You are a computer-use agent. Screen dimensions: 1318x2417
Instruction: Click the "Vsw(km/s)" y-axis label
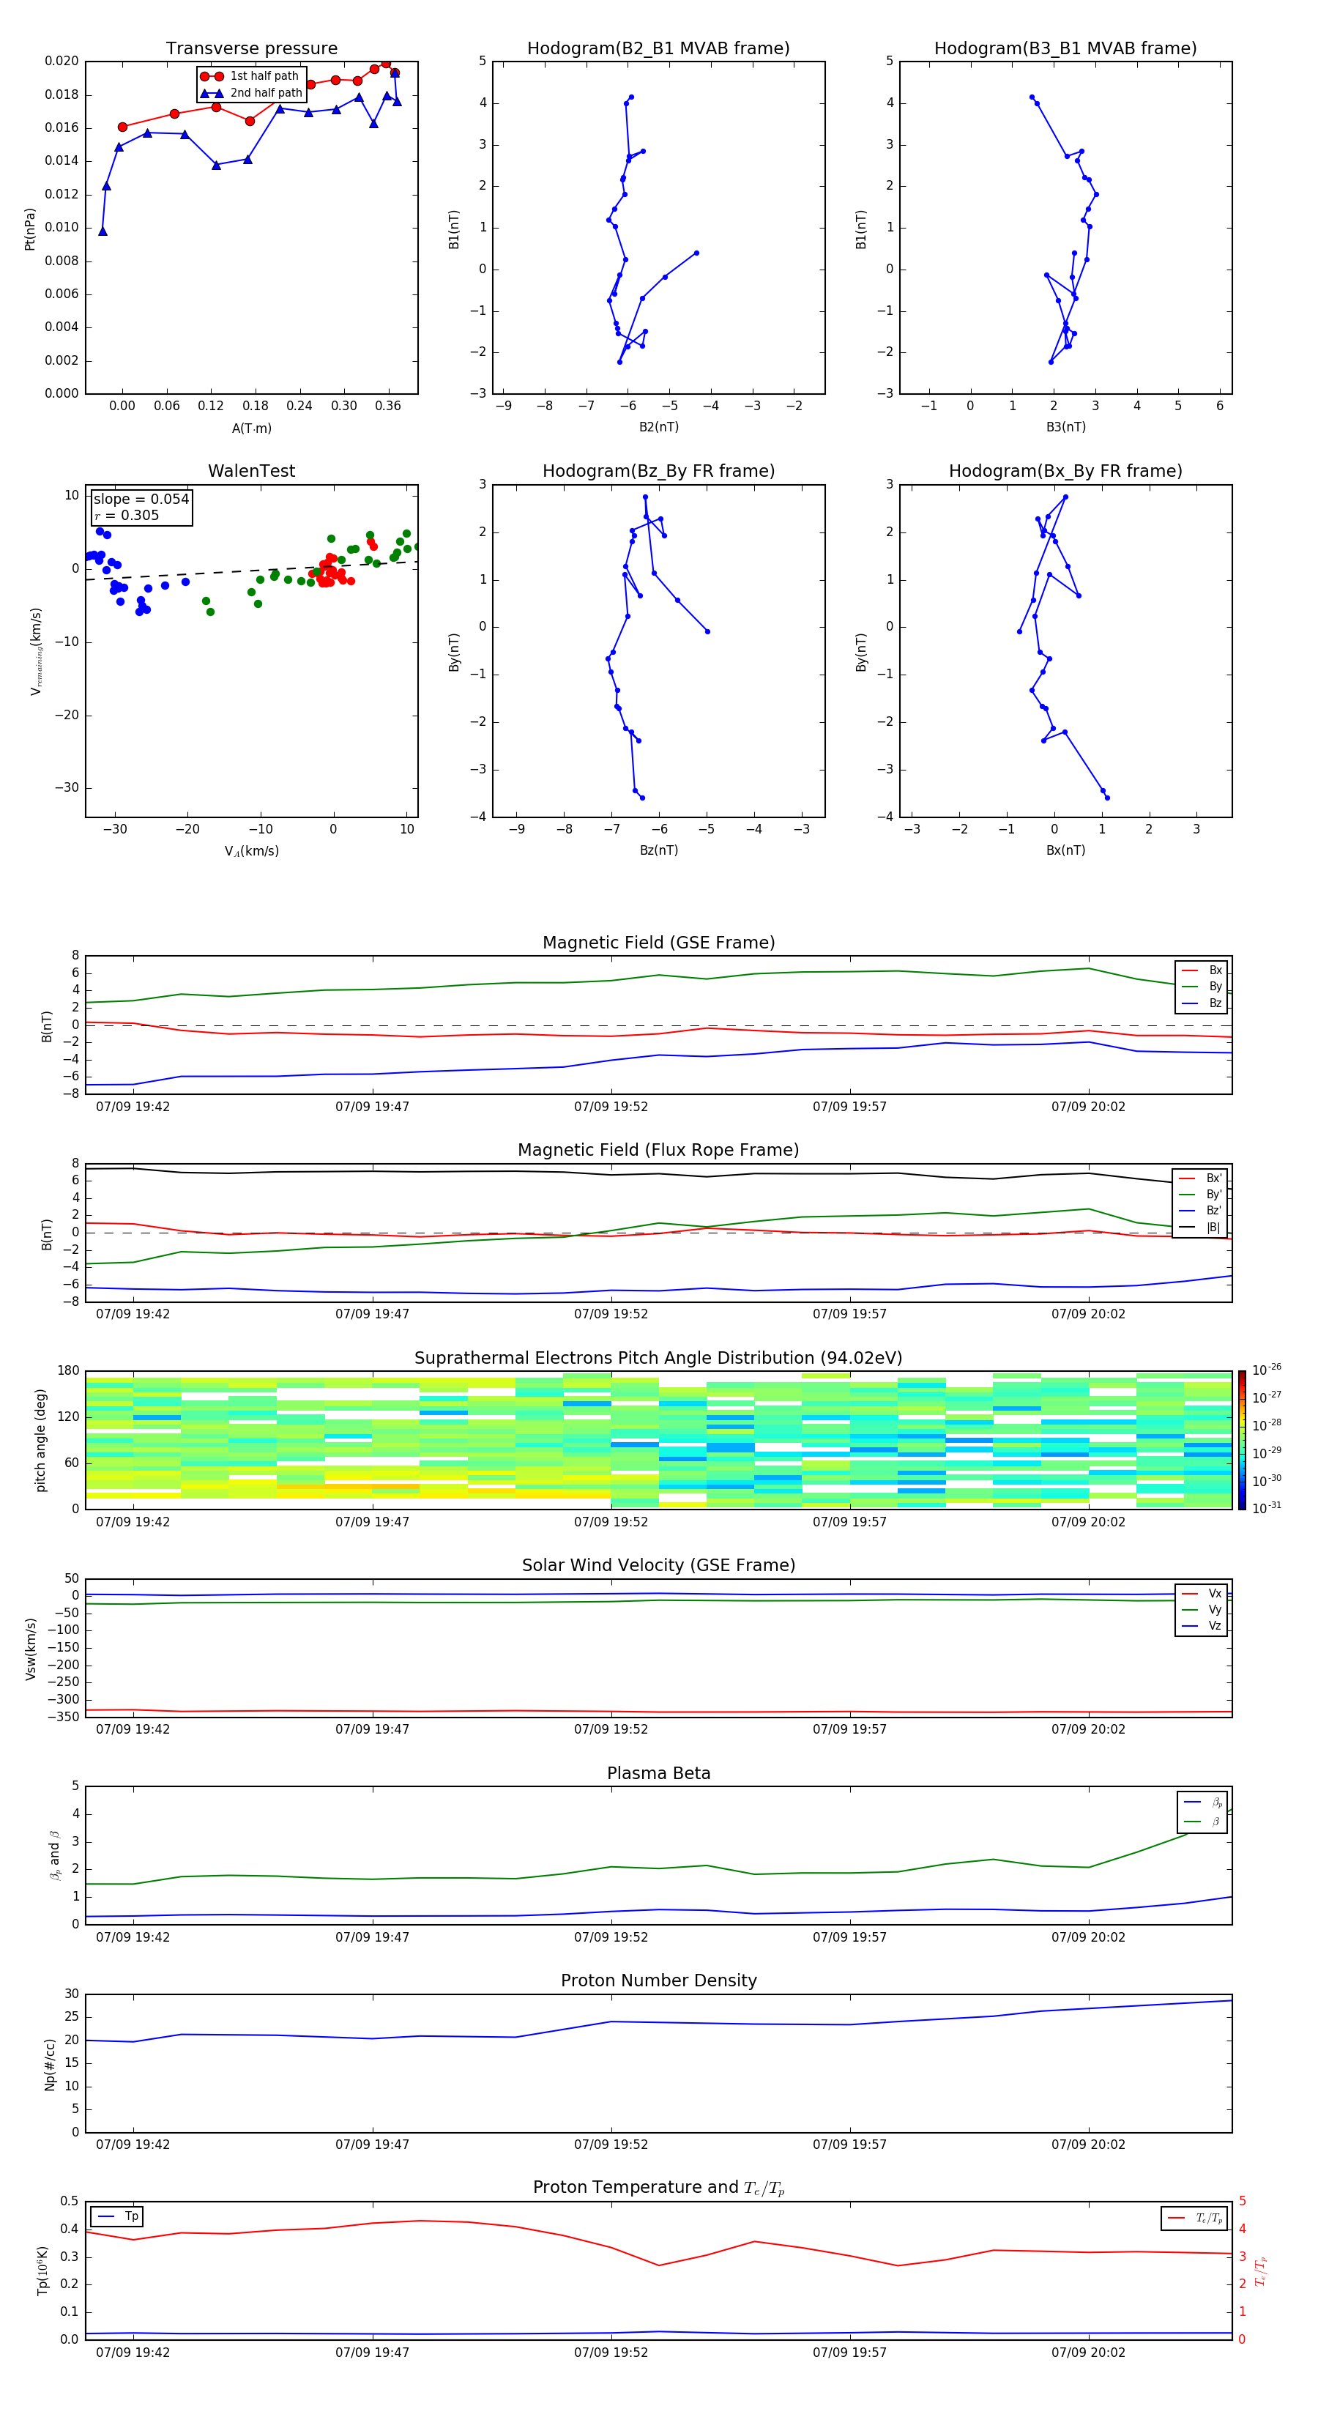click(30, 1649)
